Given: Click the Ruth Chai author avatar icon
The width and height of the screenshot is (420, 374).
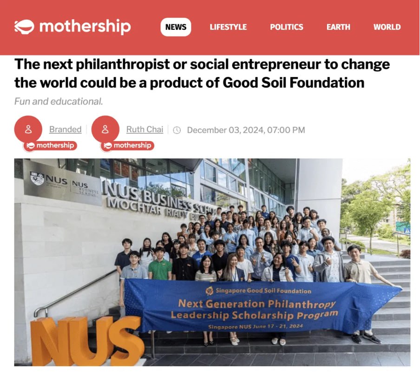Looking at the screenshot, I should pyautogui.click(x=105, y=129).
